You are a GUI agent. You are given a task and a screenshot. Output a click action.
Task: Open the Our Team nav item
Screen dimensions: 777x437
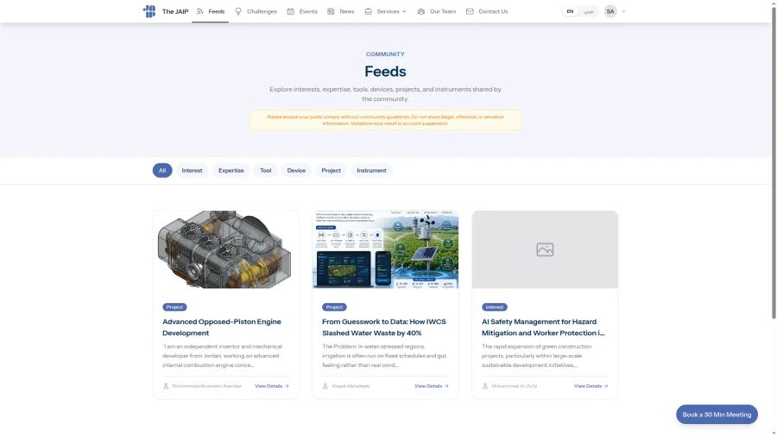click(x=437, y=11)
